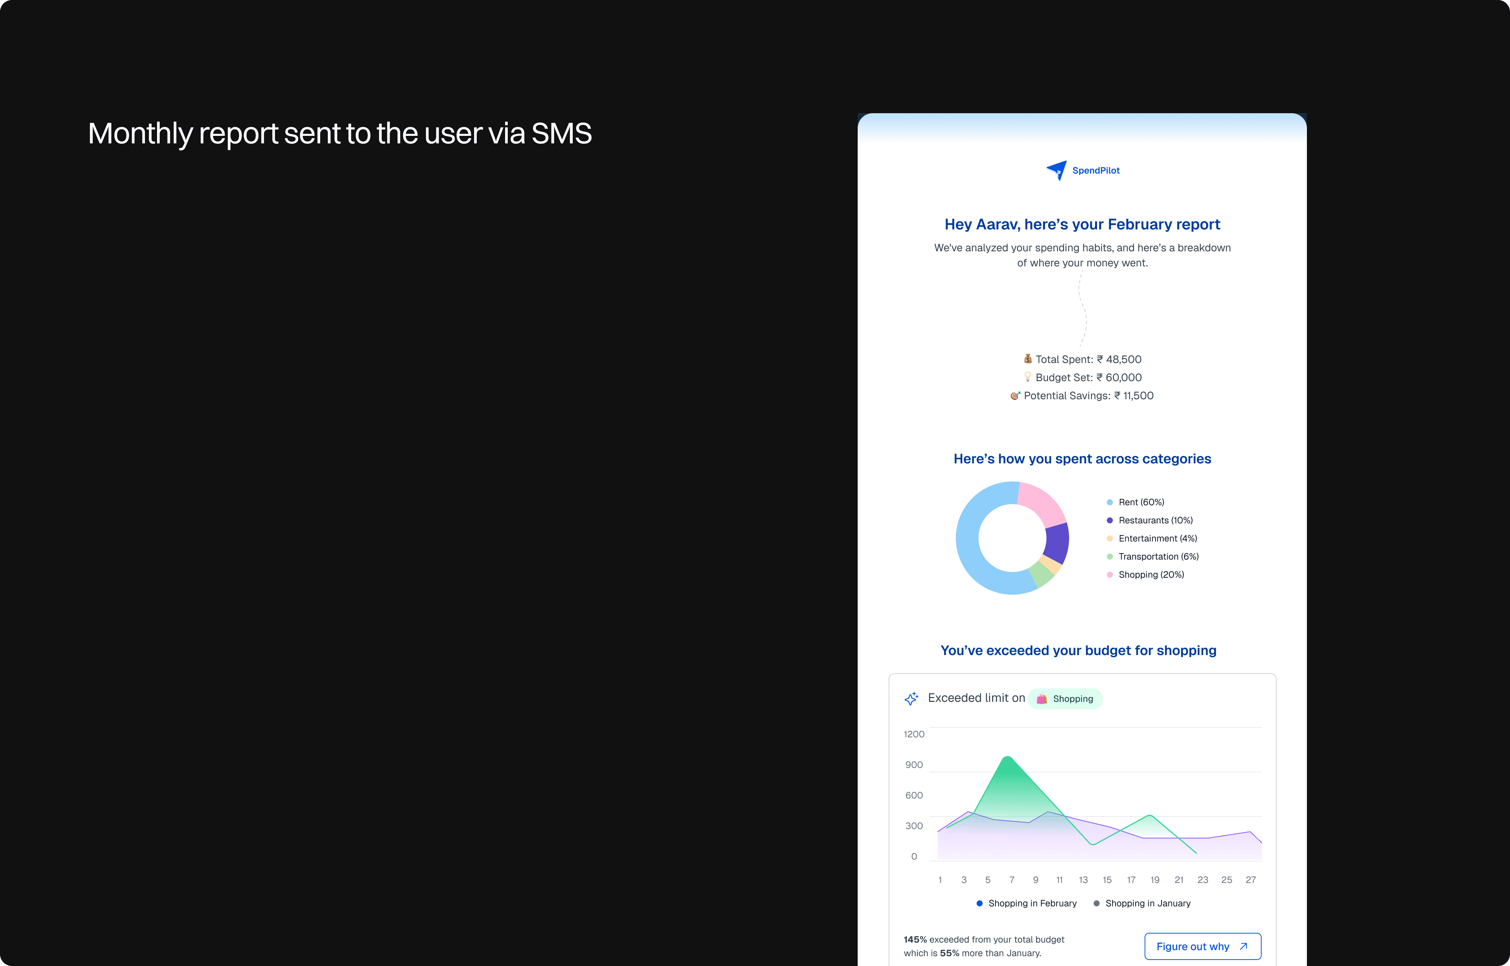This screenshot has height=966, width=1510.
Task: Click the light bulb icon beside Budget Set
Action: point(1028,377)
